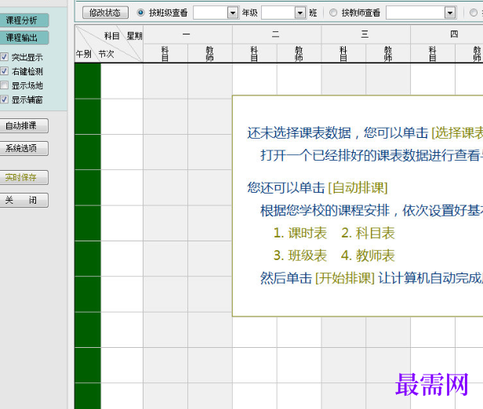This screenshot has width=483, height=409.
Task: Click the 修改状态 button
Action: click(105, 13)
